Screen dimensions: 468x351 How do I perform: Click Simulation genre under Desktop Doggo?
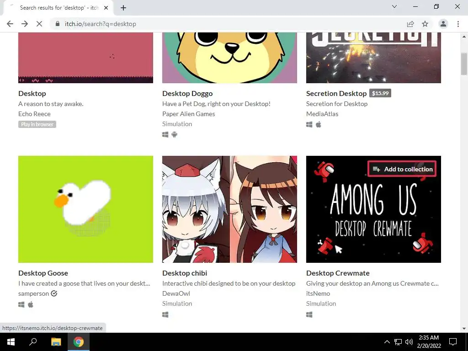177,124
